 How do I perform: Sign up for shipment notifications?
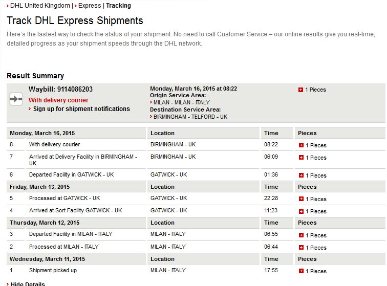[81, 109]
